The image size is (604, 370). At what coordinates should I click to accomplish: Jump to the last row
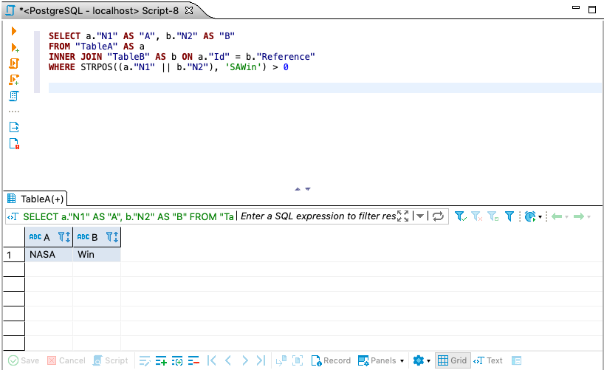coord(261,360)
